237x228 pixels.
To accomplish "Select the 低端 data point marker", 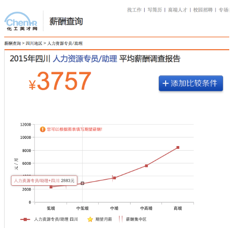I will point(51,187).
